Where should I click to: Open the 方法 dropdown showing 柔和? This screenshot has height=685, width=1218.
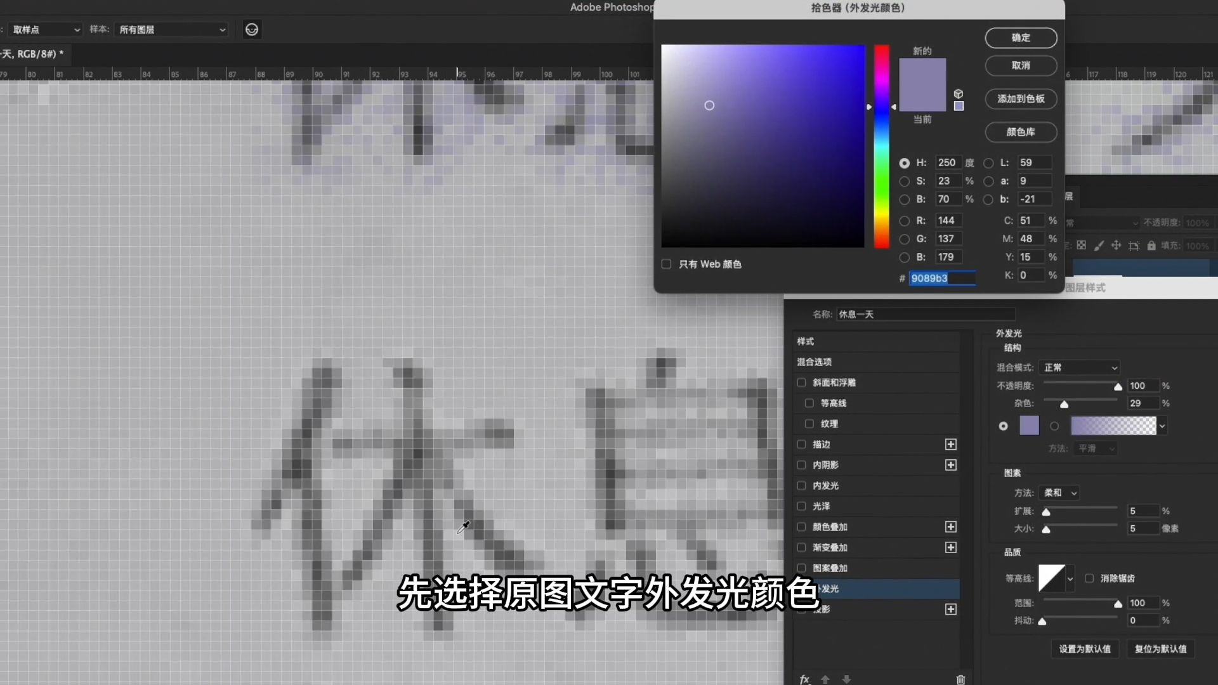[x=1059, y=493]
